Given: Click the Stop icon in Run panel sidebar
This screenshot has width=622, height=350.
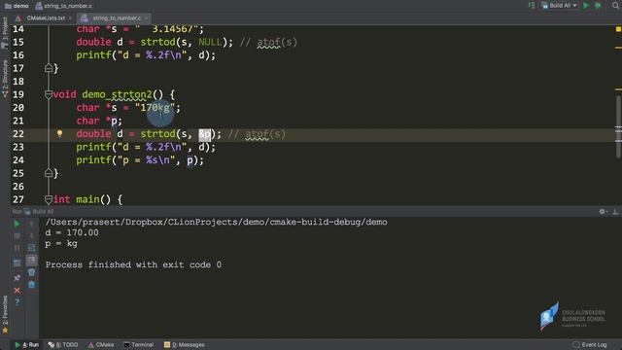Looking at the screenshot, I should 17,236.
